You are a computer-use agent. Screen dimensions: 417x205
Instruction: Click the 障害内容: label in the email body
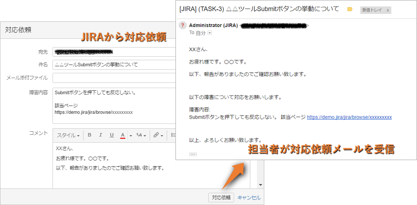pyautogui.click(x=200, y=109)
